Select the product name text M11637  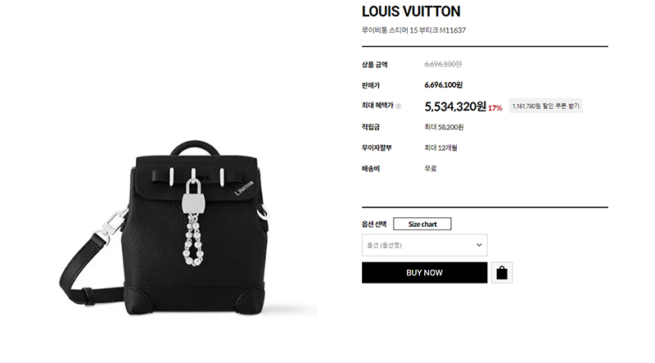[x=453, y=30]
